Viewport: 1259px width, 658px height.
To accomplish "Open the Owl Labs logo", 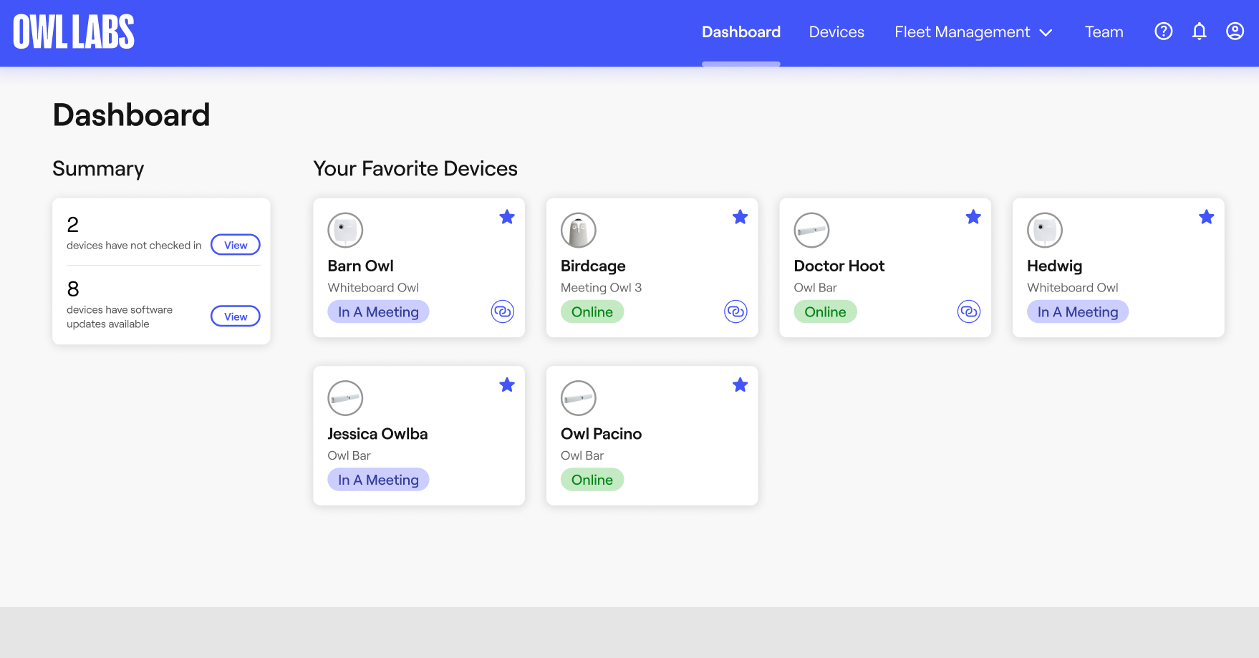I will pos(73,31).
